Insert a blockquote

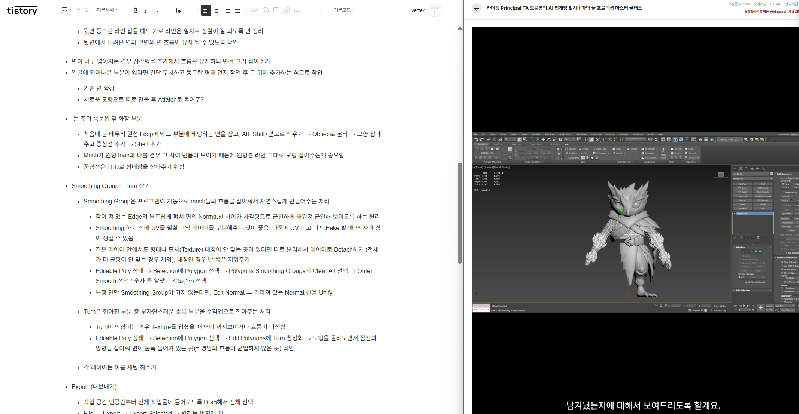coord(255,10)
